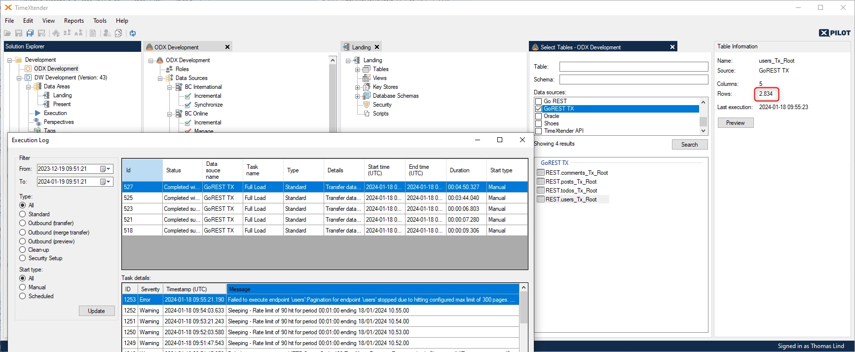
Task: Click the Database Schemas icon in Landing tree
Action: point(367,96)
